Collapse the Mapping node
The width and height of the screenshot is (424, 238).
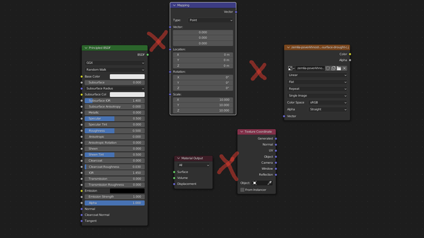point(174,5)
